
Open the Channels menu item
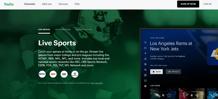tap(30, 4)
